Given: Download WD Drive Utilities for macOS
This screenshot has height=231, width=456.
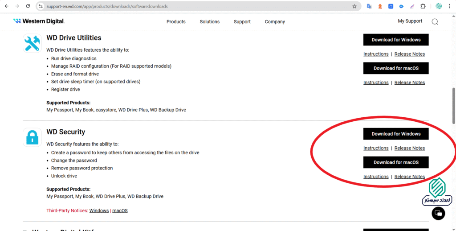Looking at the screenshot, I should click(x=396, y=68).
